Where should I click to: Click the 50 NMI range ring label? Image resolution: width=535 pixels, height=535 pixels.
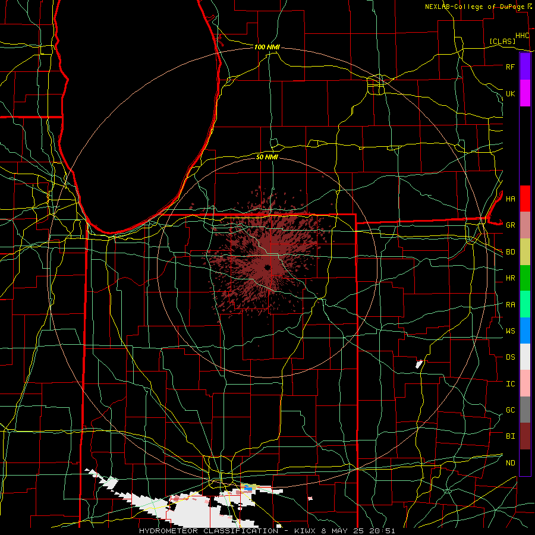coord(267,157)
